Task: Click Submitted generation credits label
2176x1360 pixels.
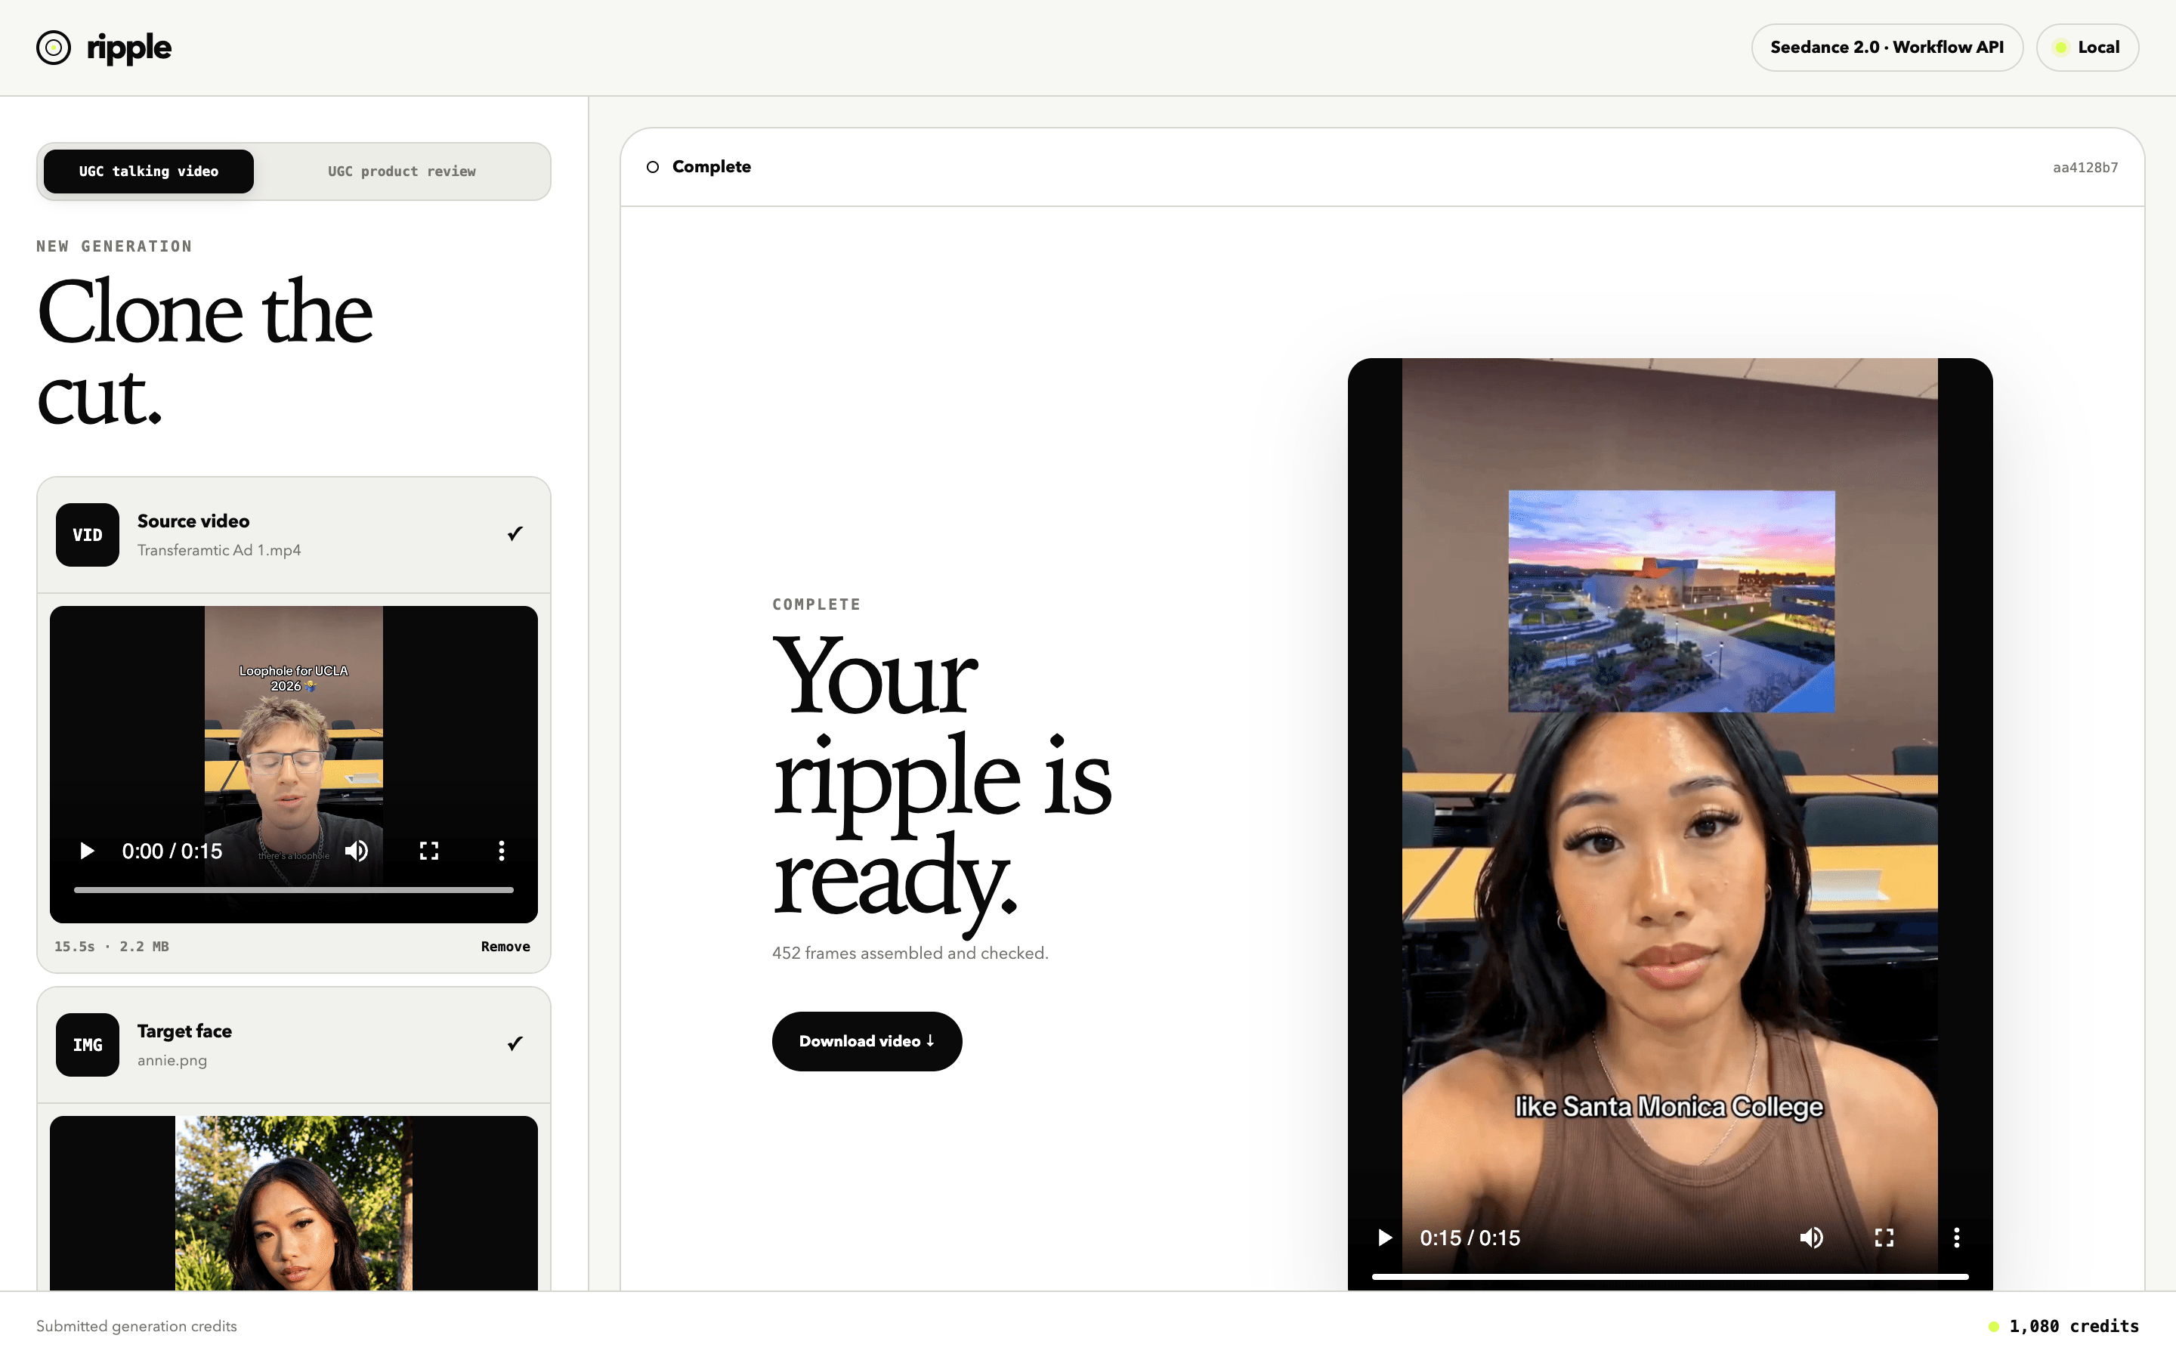Action: tap(137, 1326)
